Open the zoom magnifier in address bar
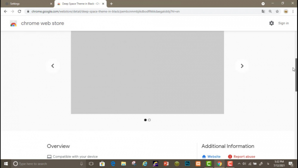The width and height of the screenshot is (298, 168). pyautogui.click(x=270, y=11)
